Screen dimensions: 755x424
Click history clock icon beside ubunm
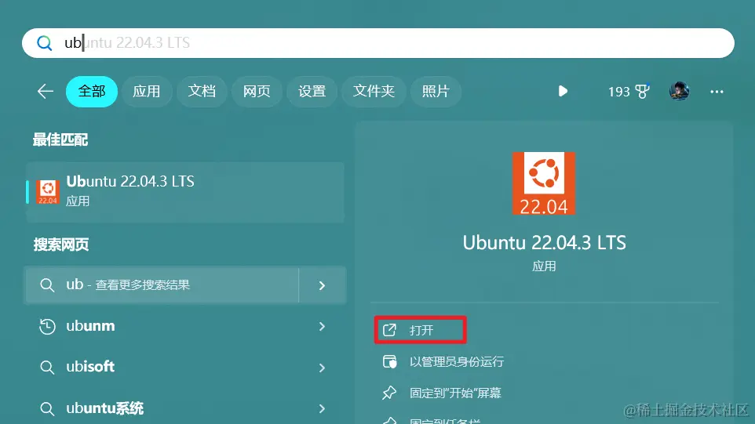pos(47,326)
